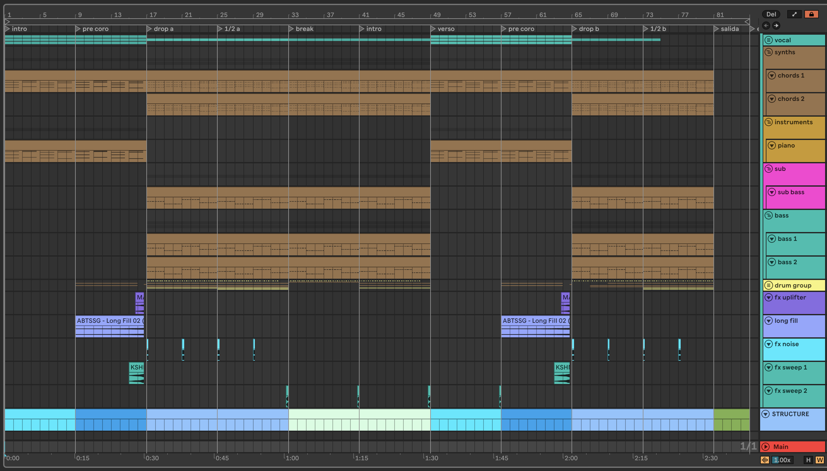
Task: Toggle the W width optimize button
Action: 819,460
